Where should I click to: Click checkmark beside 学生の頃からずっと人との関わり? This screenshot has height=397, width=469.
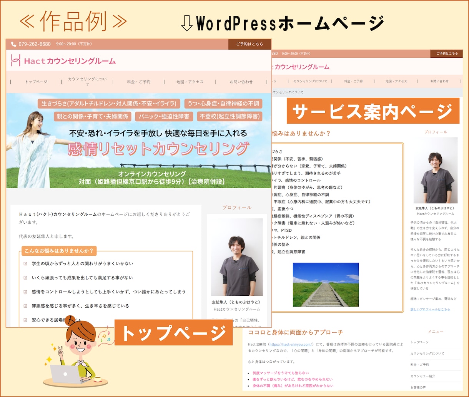tap(25, 264)
